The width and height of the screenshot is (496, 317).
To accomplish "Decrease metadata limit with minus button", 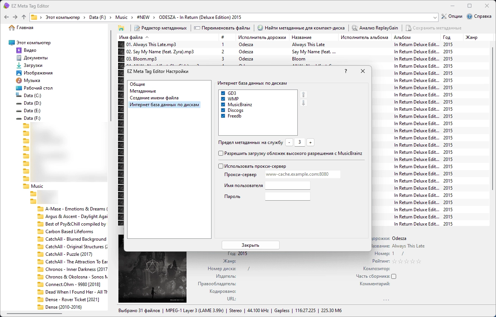I will (x=289, y=142).
